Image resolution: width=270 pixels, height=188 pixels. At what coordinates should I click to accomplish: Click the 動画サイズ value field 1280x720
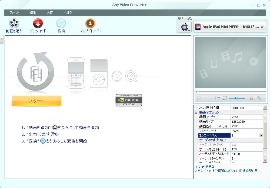point(246,122)
